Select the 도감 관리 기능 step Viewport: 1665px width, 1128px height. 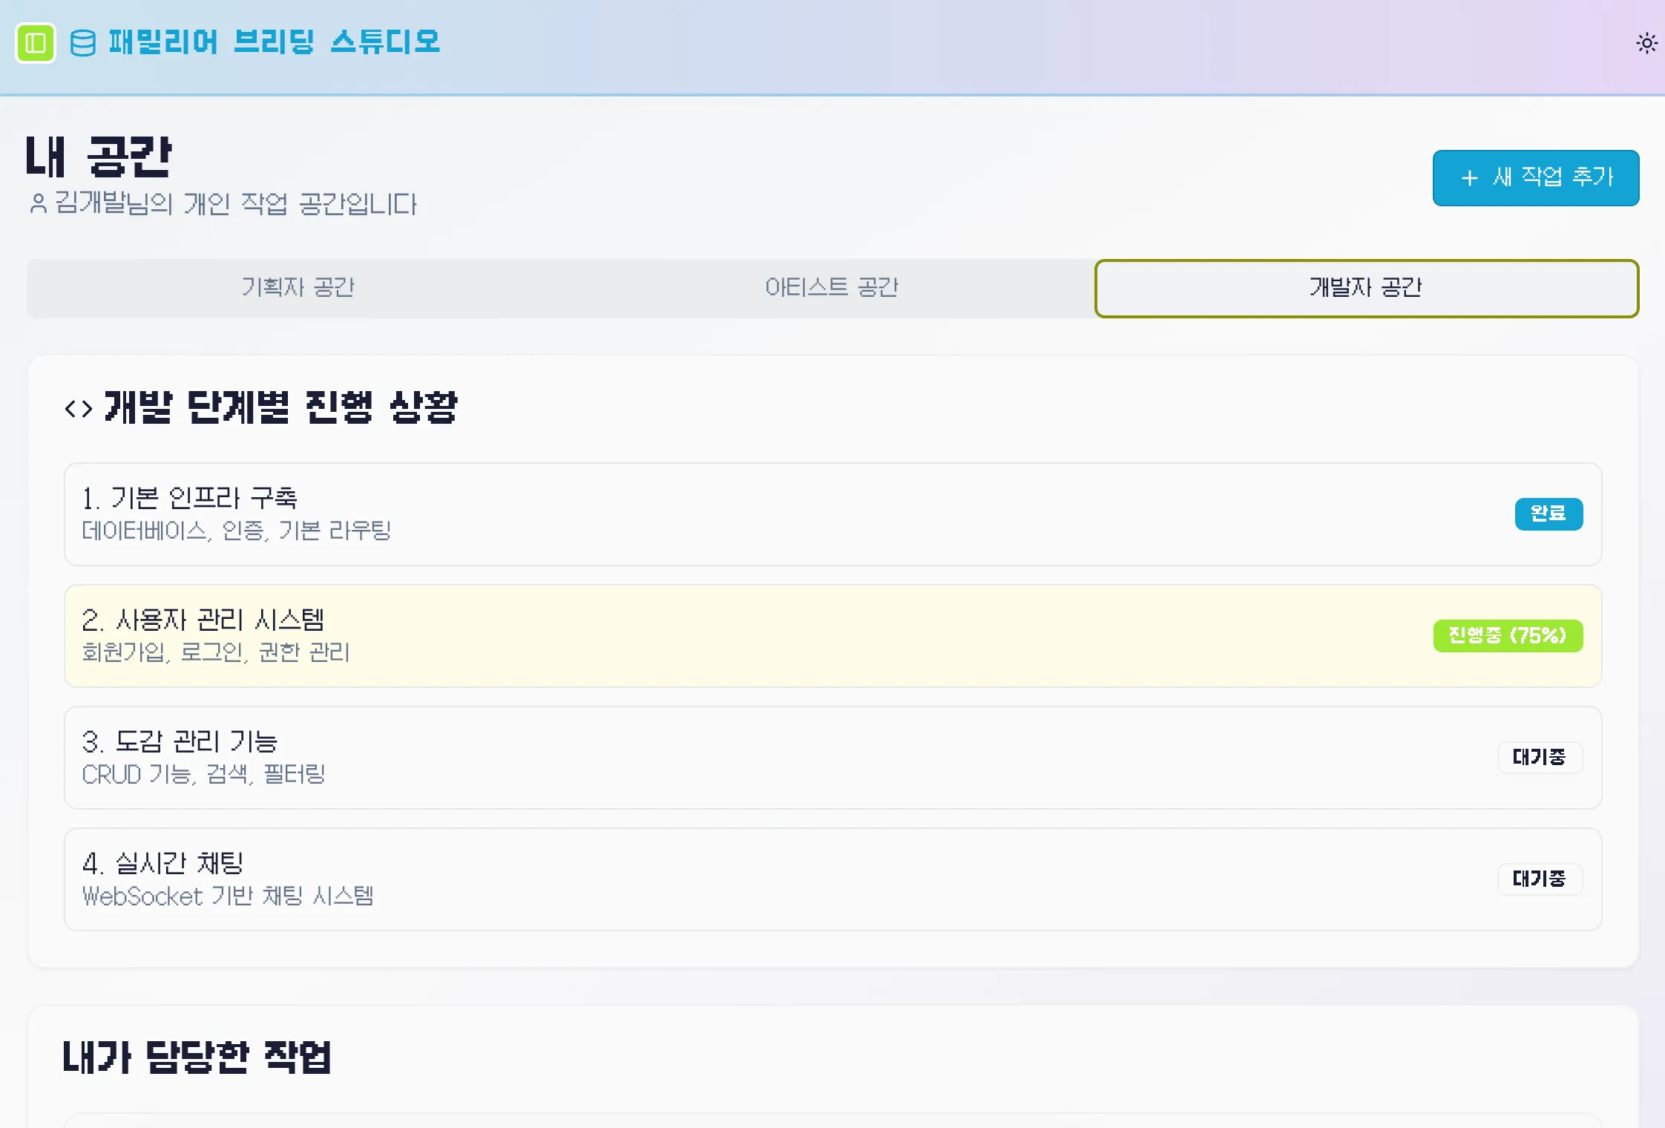(832, 758)
